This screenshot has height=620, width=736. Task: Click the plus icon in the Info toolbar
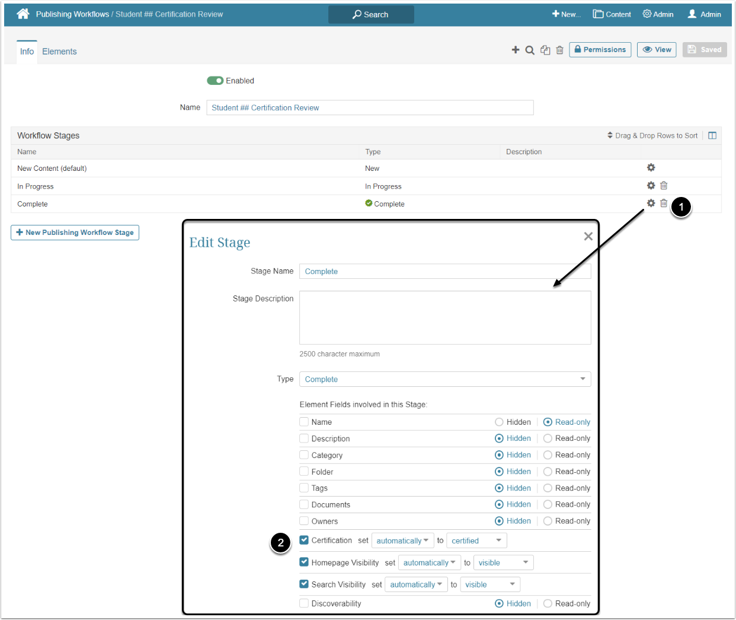click(x=516, y=50)
